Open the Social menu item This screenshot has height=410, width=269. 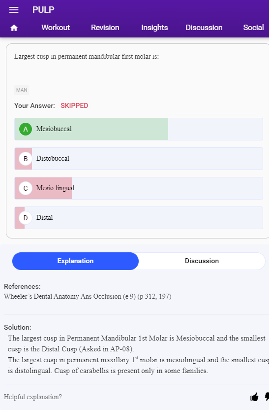[x=253, y=28]
